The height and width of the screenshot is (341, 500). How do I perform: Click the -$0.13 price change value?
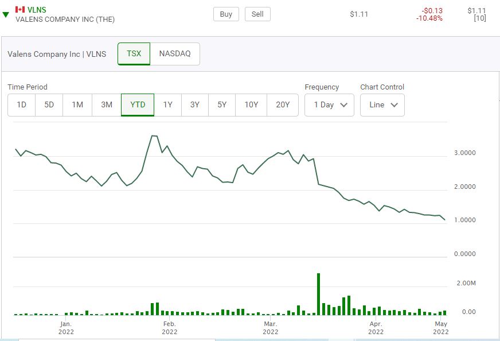[432, 10]
